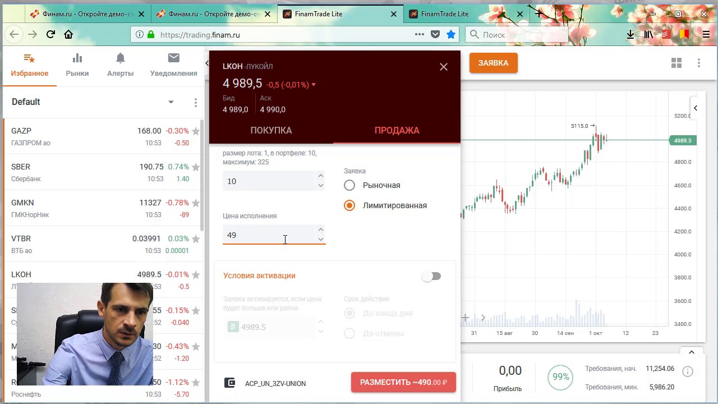Save page to Pocket

point(435,34)
